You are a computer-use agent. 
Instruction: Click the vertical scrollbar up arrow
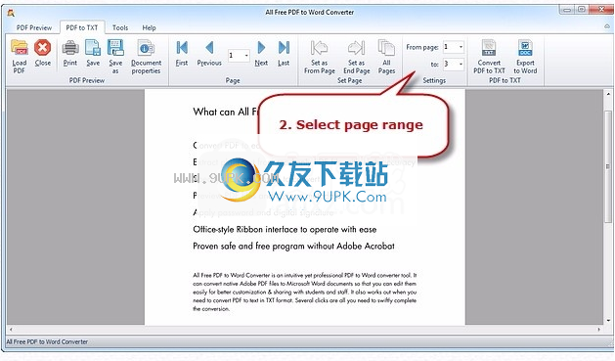click(x=608, y=94)
